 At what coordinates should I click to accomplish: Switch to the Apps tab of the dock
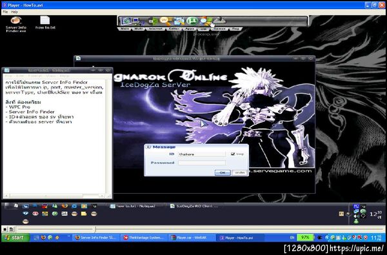190,29
